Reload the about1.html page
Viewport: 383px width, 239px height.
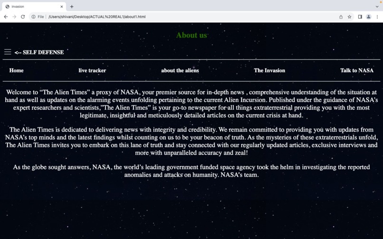[23, 17]
